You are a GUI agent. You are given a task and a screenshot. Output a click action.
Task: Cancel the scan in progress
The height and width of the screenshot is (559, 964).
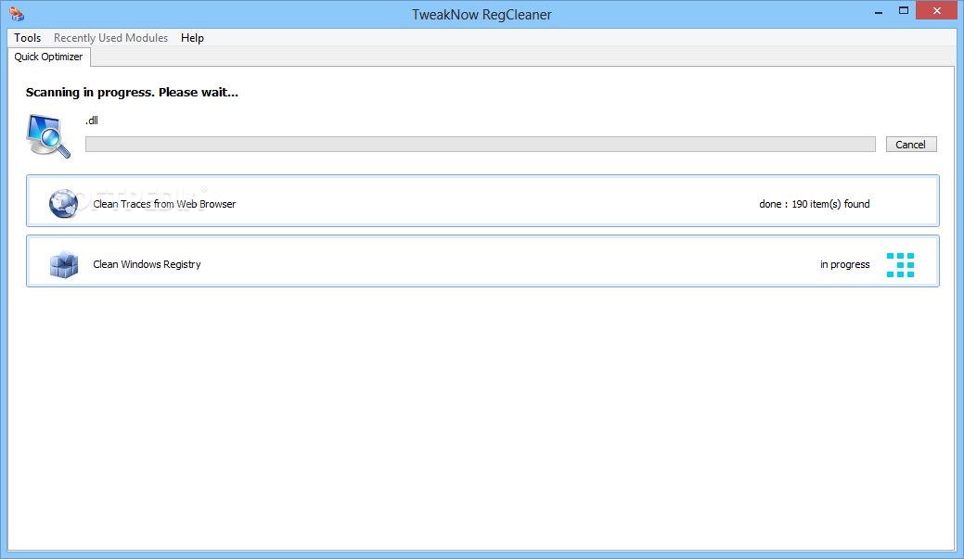(x=910, y=145)
